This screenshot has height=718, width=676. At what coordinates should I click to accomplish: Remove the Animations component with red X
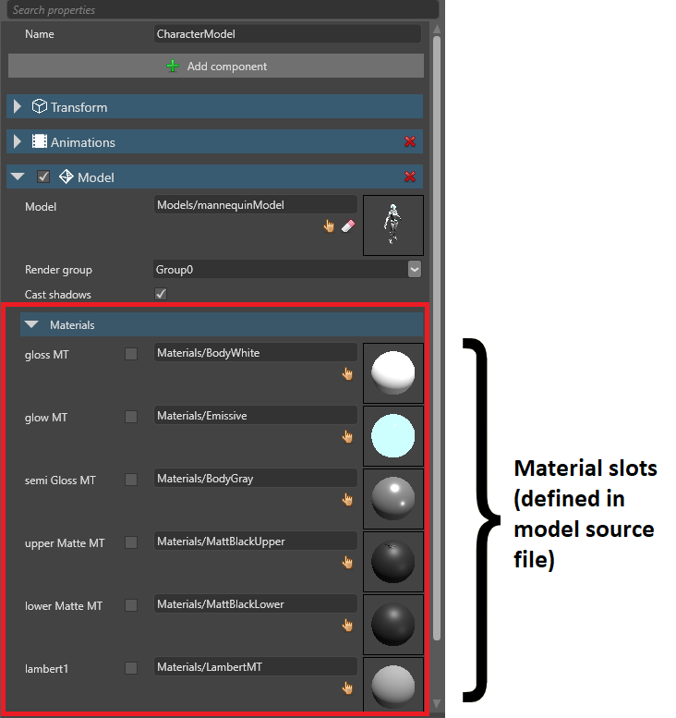coord(410,142)
